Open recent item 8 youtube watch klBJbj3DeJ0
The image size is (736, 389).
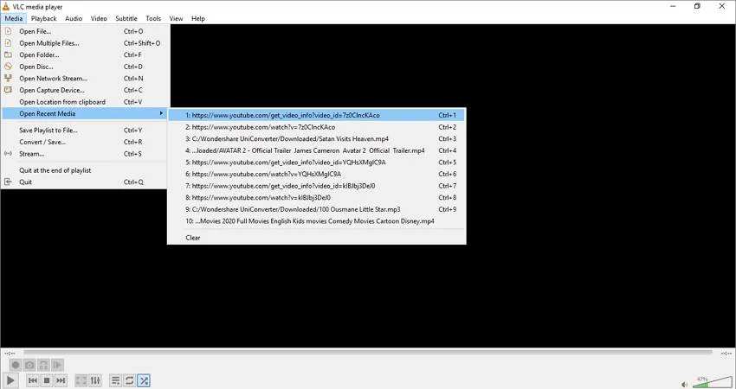[316, 197]
